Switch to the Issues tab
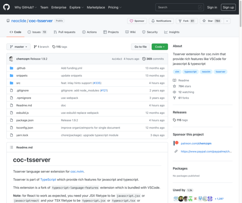Screen dimensions: 242x203 click(37, 32)
